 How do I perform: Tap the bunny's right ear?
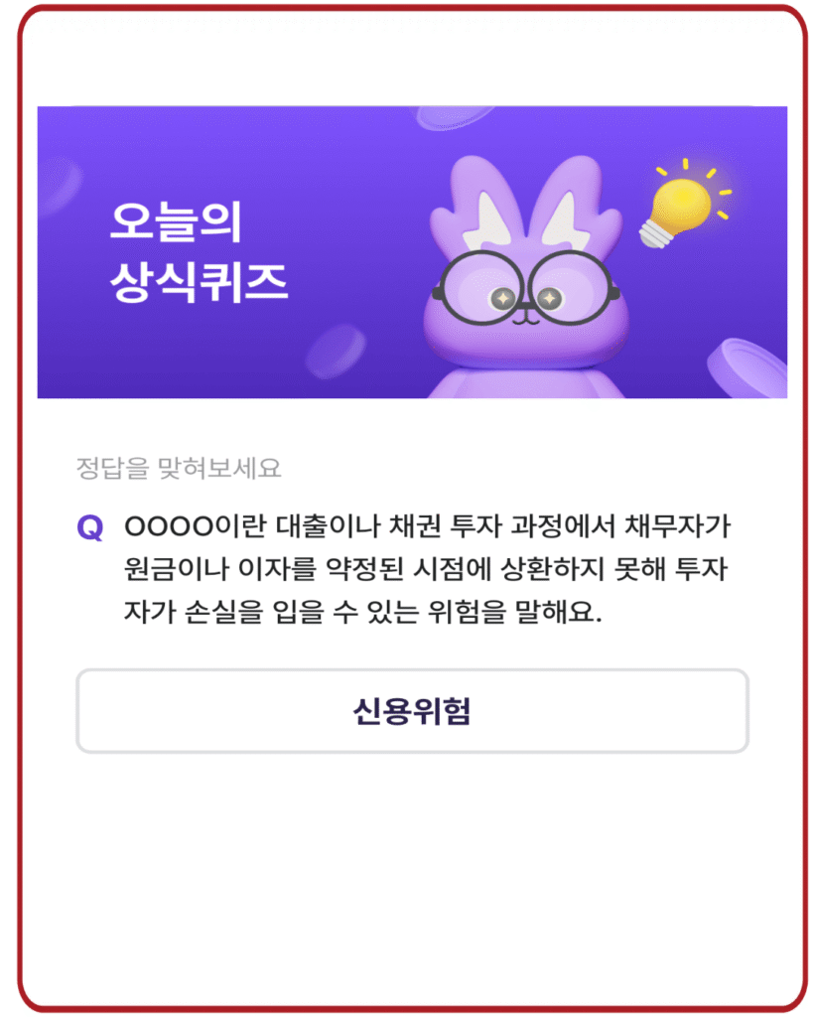pyautogui.click(x=574, y=208)
